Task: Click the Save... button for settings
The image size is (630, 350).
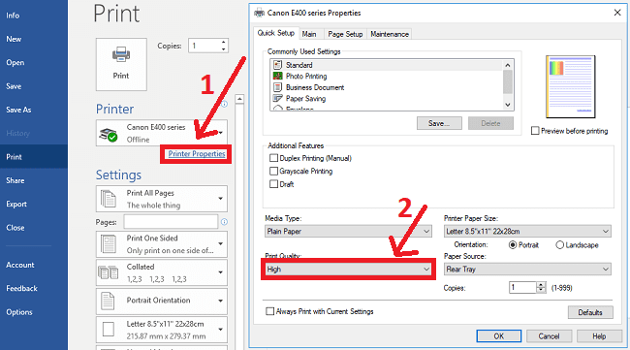Action: (x=439, y=123)
